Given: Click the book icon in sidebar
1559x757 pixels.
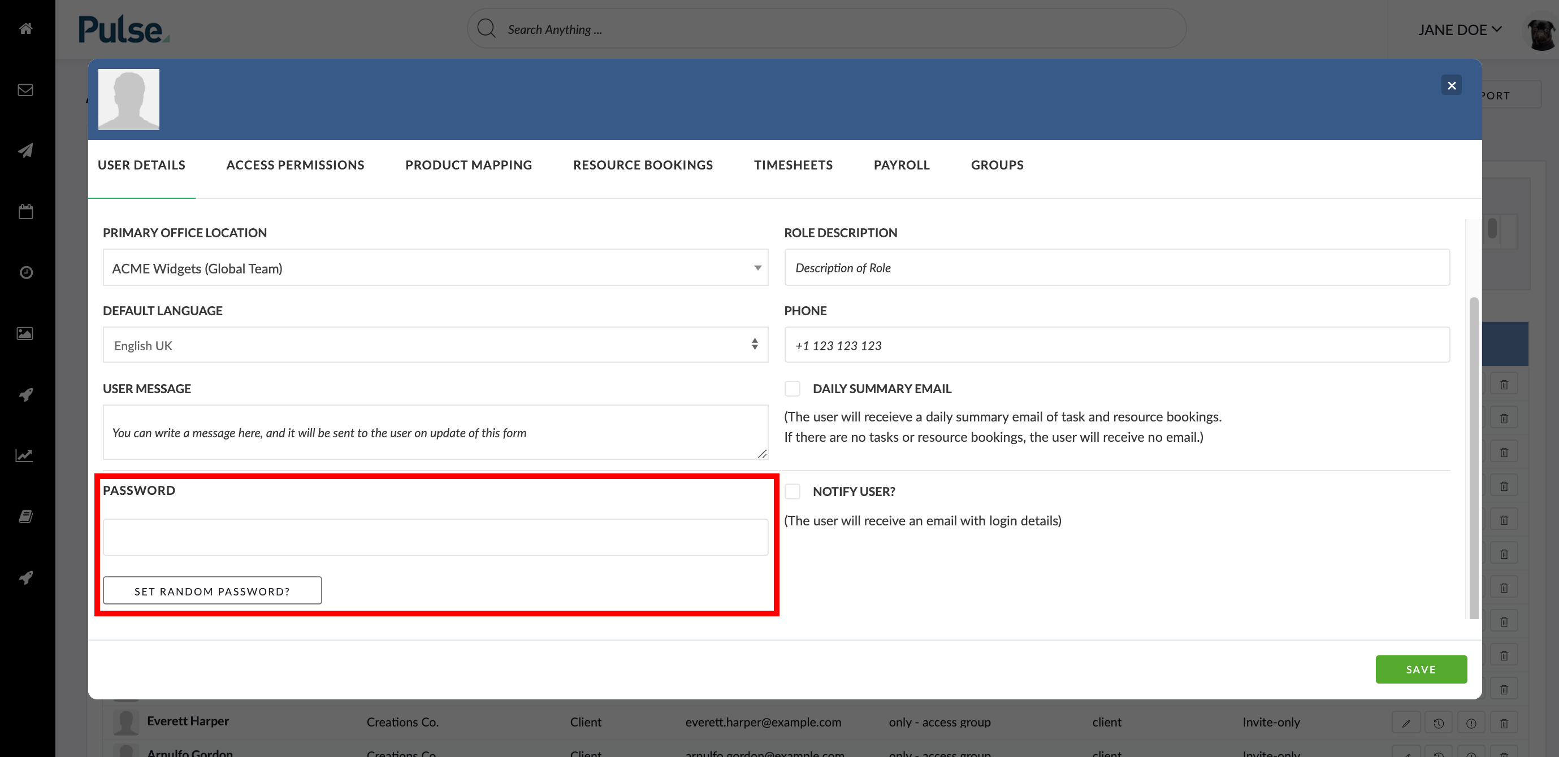Looking at the screenshot, I should click(x=25, y=516).
